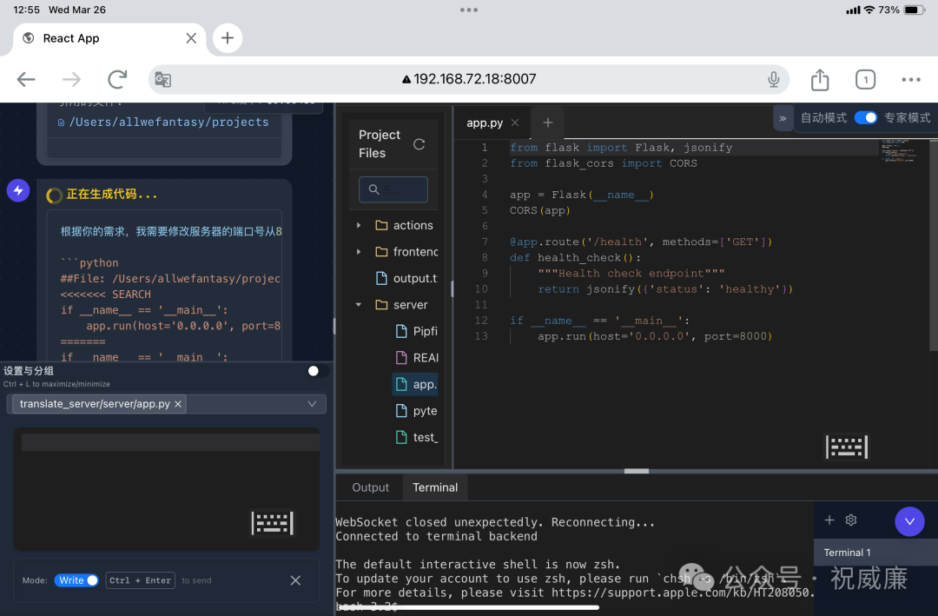This screenshot has height=616, width=938.
Task: Select app.py in the file tree
Action: pos(415,384)
